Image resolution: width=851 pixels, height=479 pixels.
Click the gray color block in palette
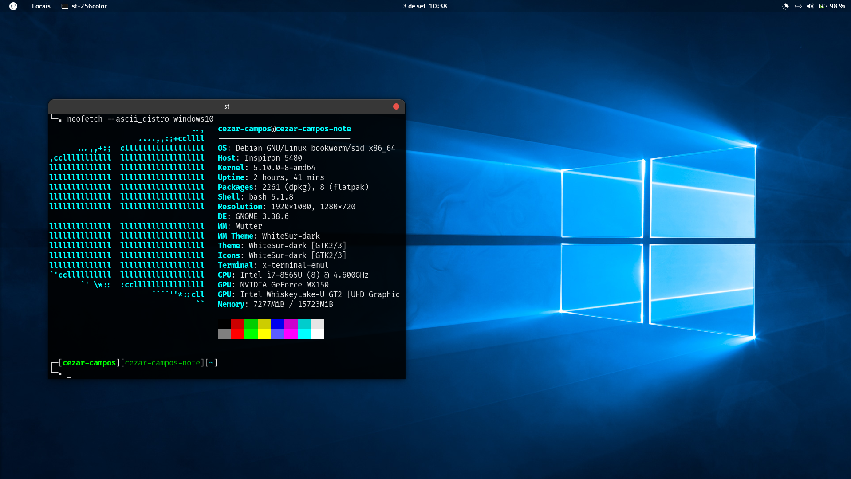[225, 334]
